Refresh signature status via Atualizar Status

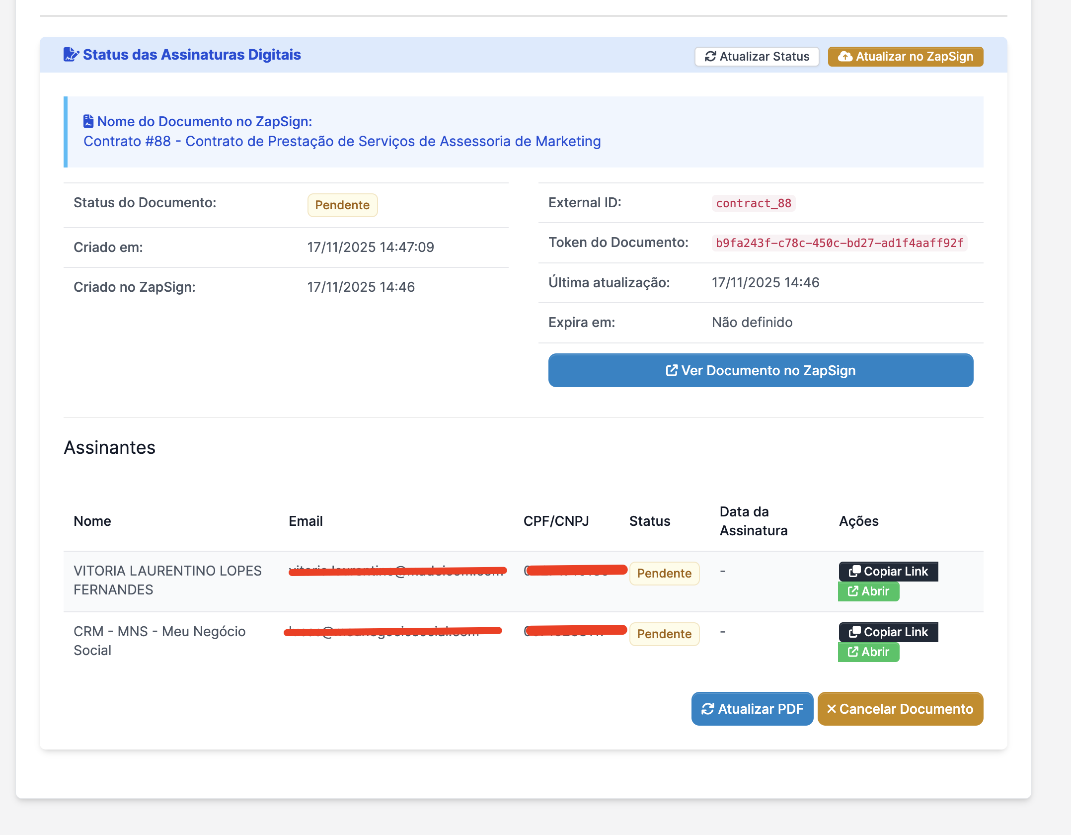coord(757,56)
